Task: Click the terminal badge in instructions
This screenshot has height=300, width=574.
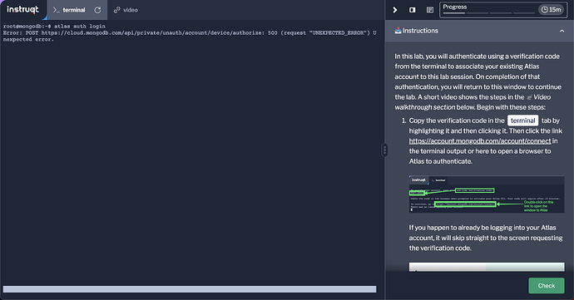Action: tap(522, 120)
